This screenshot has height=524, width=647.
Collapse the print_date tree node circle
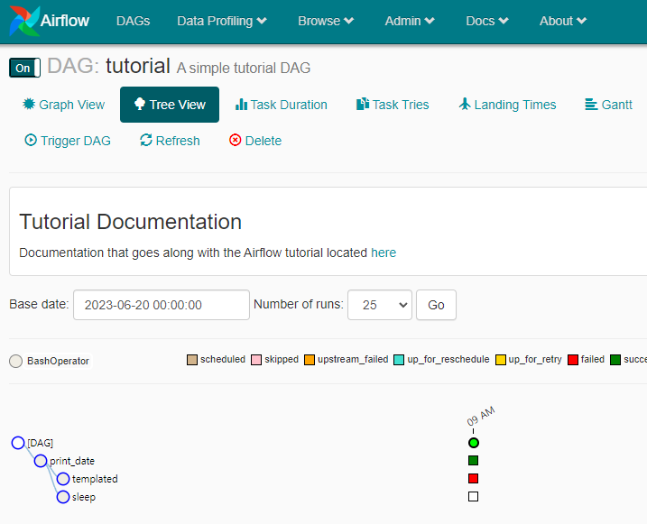coord(41,461)
